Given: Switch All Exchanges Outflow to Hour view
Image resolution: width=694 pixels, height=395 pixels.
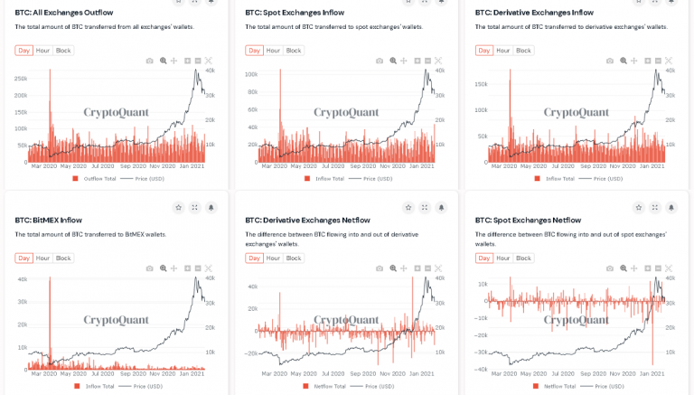Looking at the screenshot, I should [x=42, y=51].
